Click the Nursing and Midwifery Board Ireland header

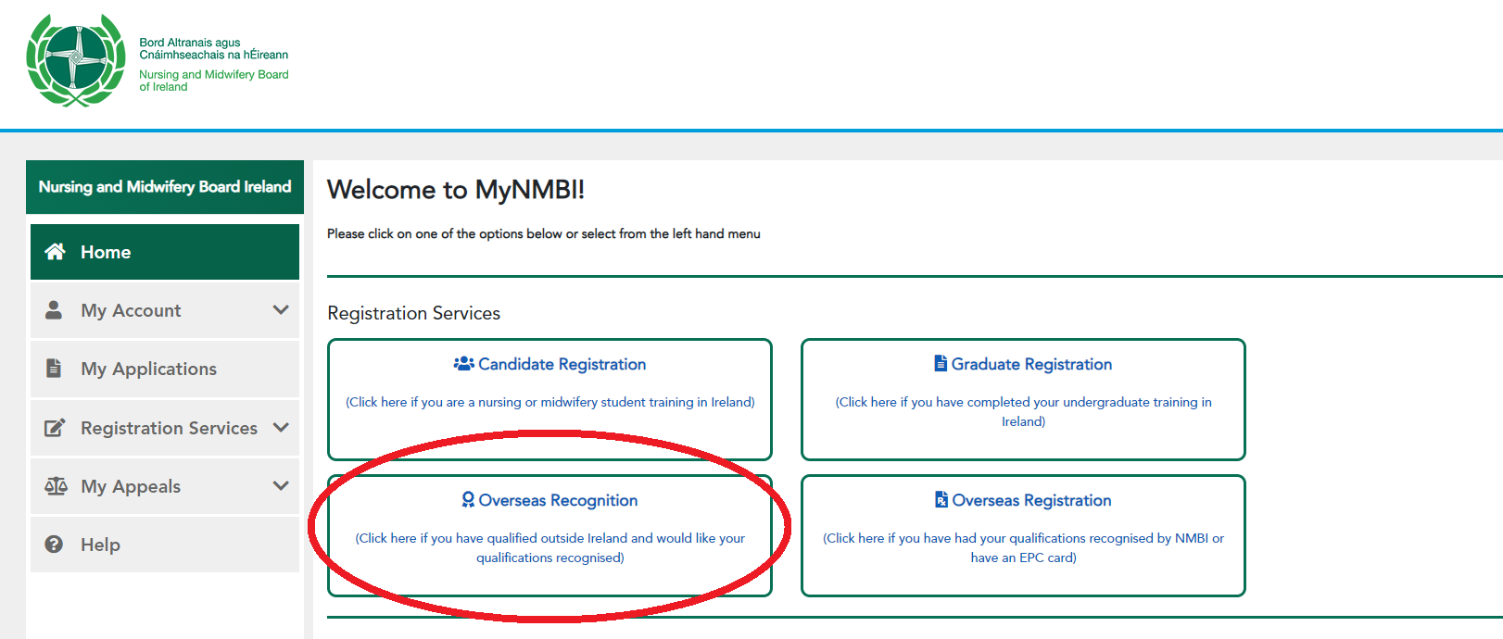165,187
